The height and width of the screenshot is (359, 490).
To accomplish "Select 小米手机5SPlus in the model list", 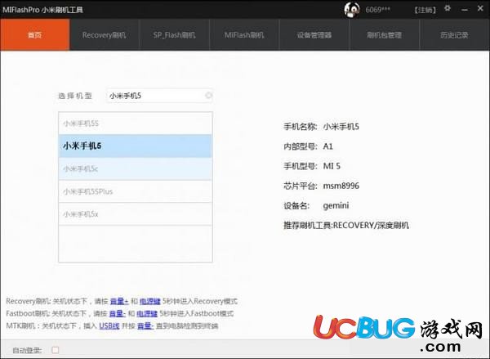I will pyautogui.click(x=136, y=191).
